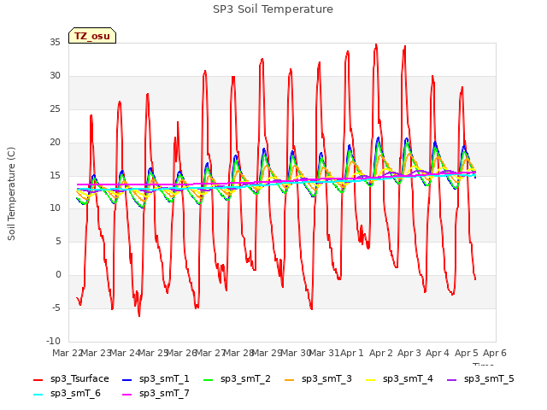This screenshot has width=547, height=410.
Task: Click the -5 y-axis tick label
Action: (x=56, y=308)
